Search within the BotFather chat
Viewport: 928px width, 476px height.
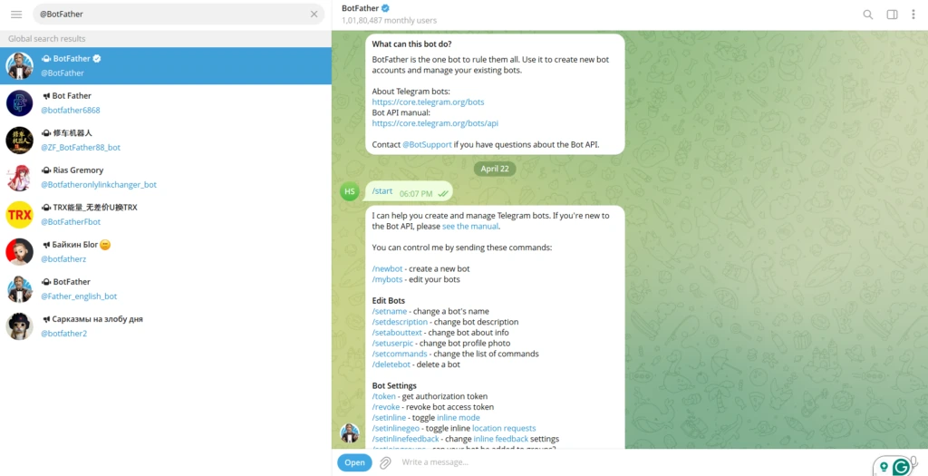click(x=867, y=15)
